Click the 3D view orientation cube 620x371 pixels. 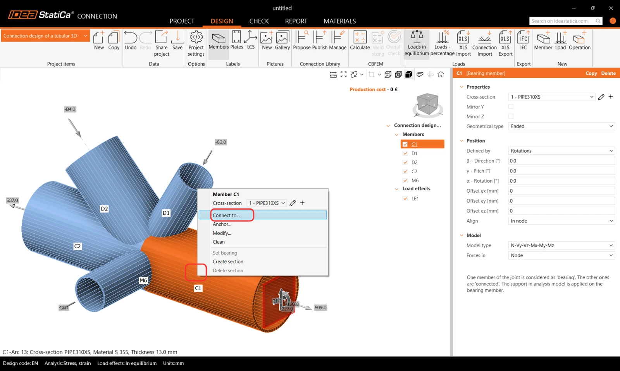click(x=427, y=104)
